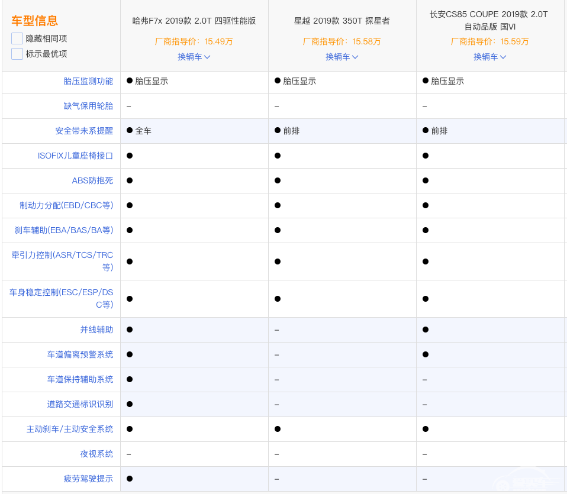Image resolution: width=567 pixels, height=494 pixels.
Task: Click the 哈弗F7x 2019款 2.0T 四驱性能版 title
Action: tap(194, 21)
